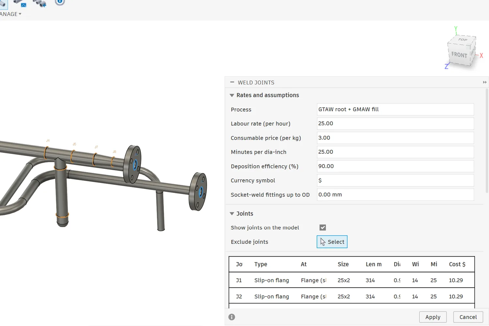Viewport: 489px width, 326px height.
Task: Click the double-arrow icon in WELD JOINTS header
Action: click(485, 82)
